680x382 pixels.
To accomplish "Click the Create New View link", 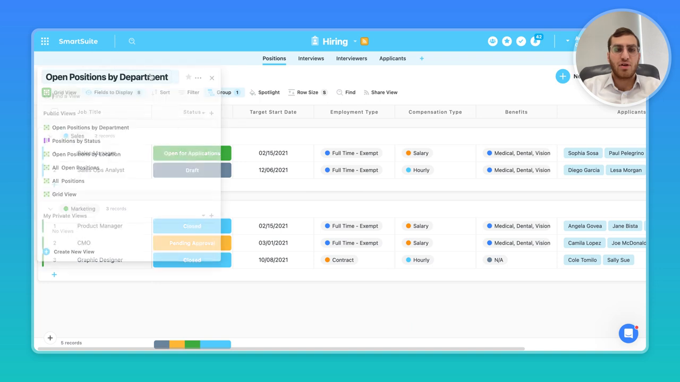I will click(74, 251).
